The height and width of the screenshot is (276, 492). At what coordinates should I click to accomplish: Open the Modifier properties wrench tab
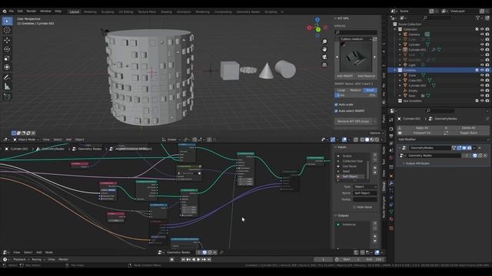[391, 183]
